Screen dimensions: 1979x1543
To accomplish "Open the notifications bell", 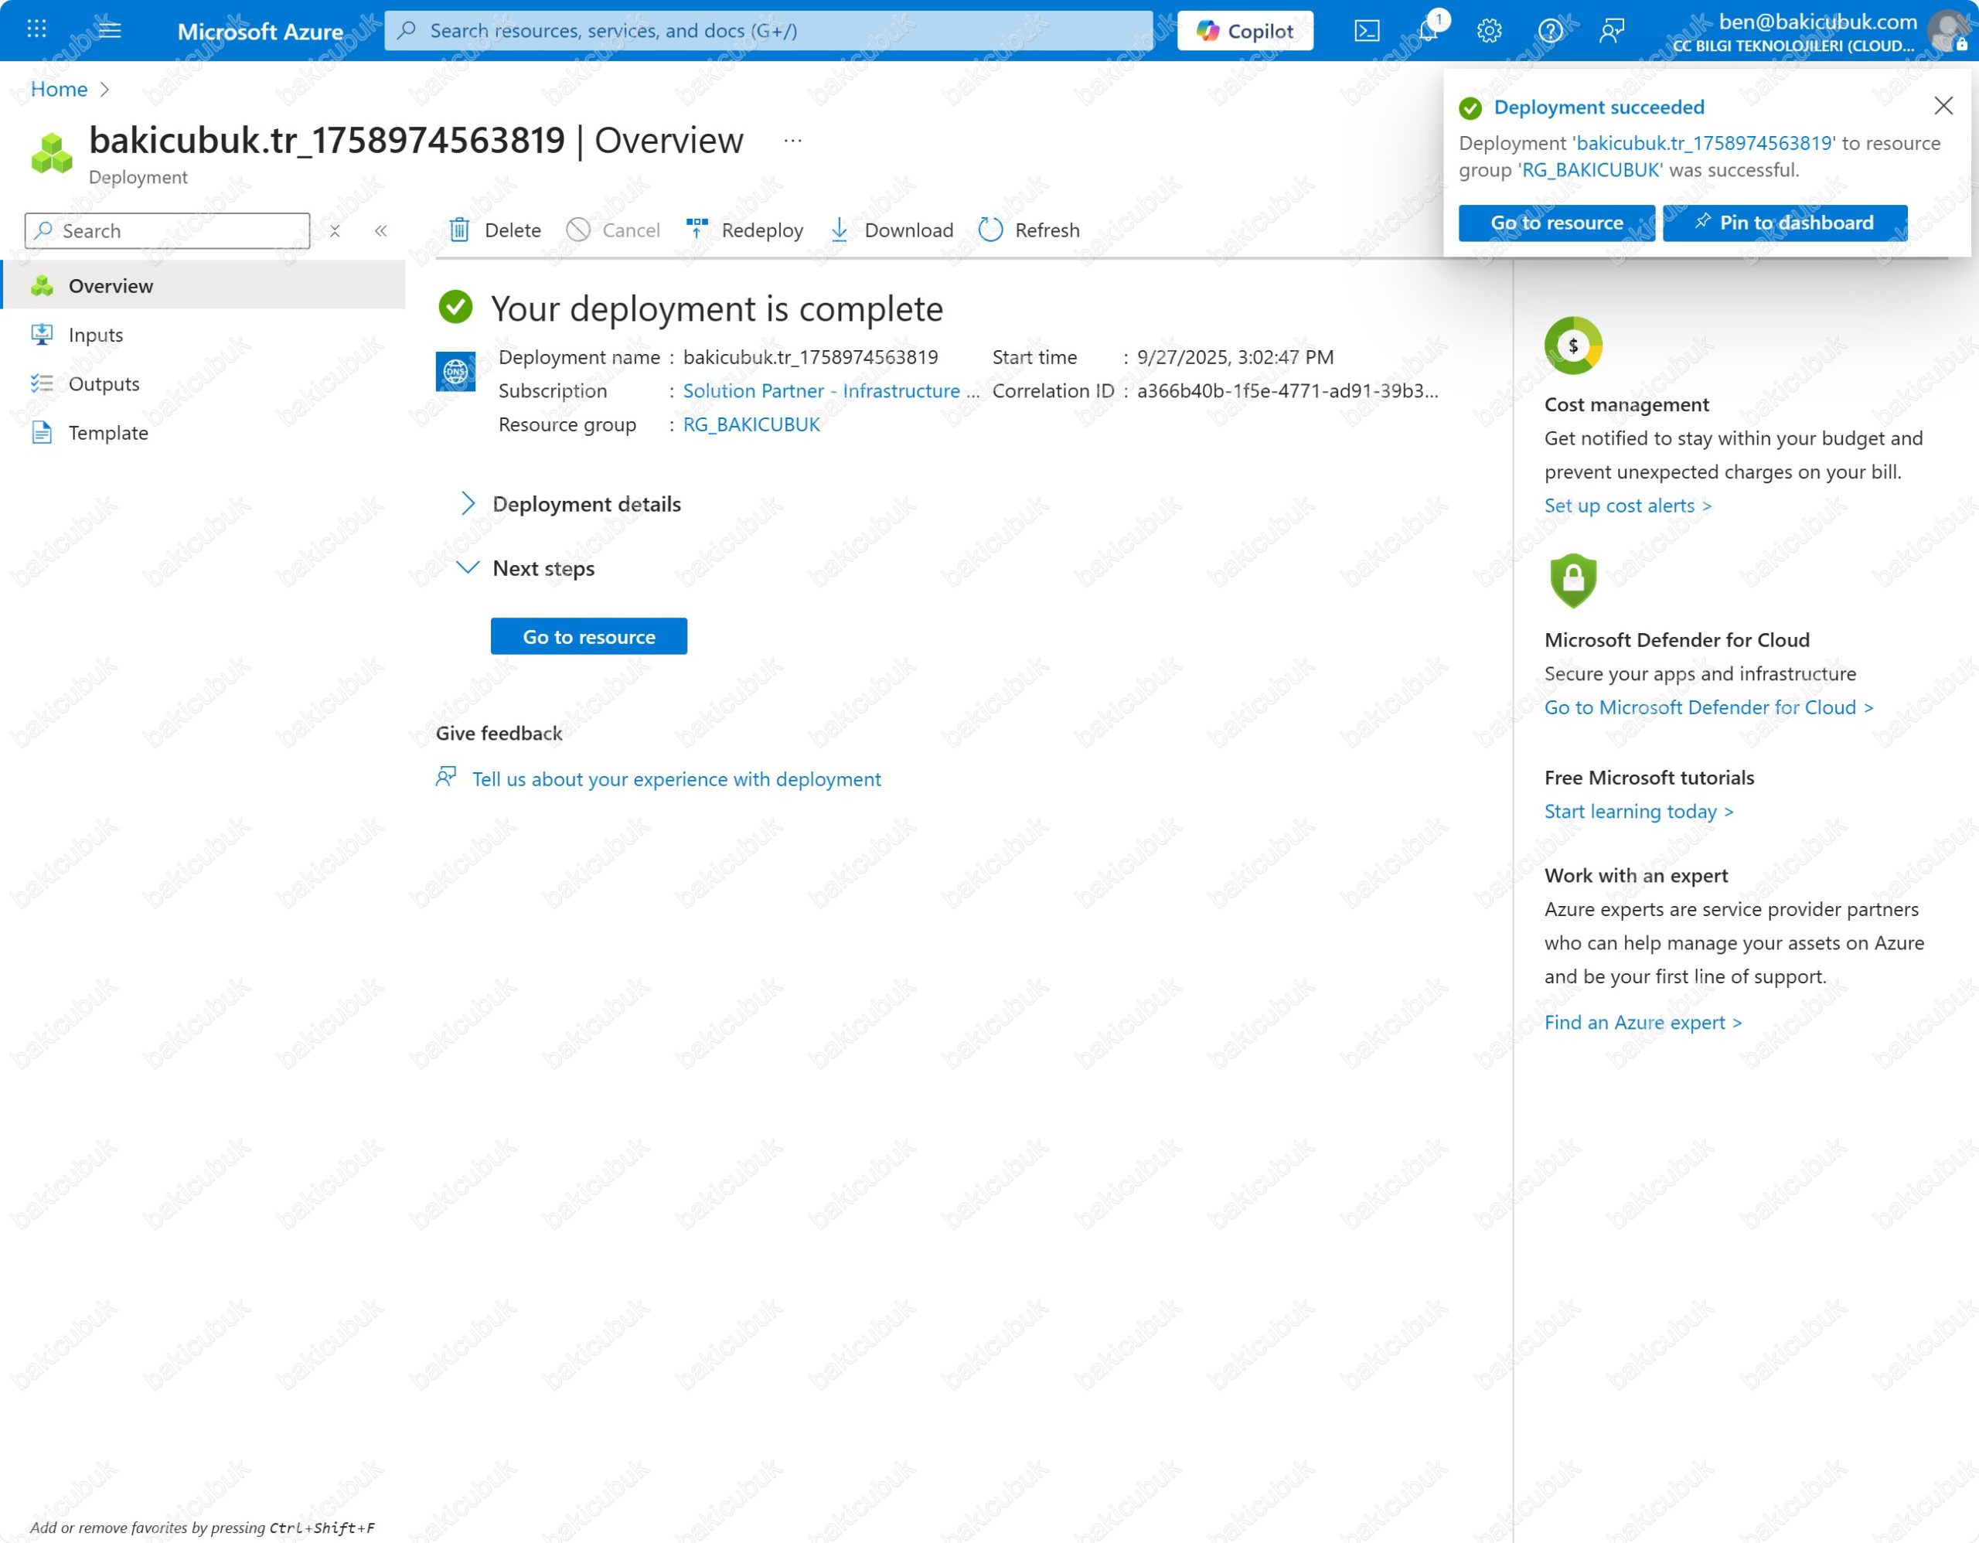I will point(1428,31).
